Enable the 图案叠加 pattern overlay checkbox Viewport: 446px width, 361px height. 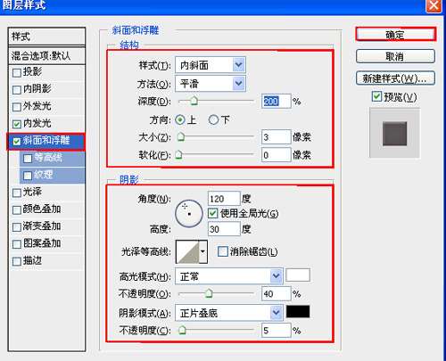click(17, 244)
